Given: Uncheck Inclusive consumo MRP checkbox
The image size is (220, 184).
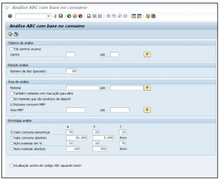Looking at the screenshot, I should (12, 104).
